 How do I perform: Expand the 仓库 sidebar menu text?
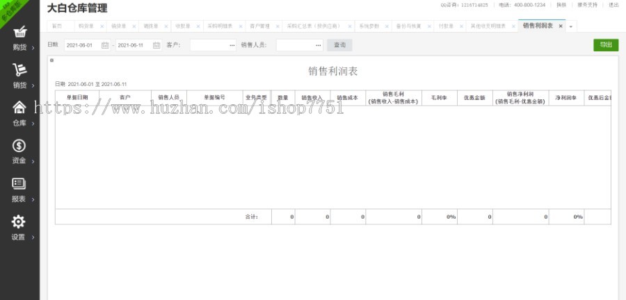pyautogui.click(x=19, y=123)
